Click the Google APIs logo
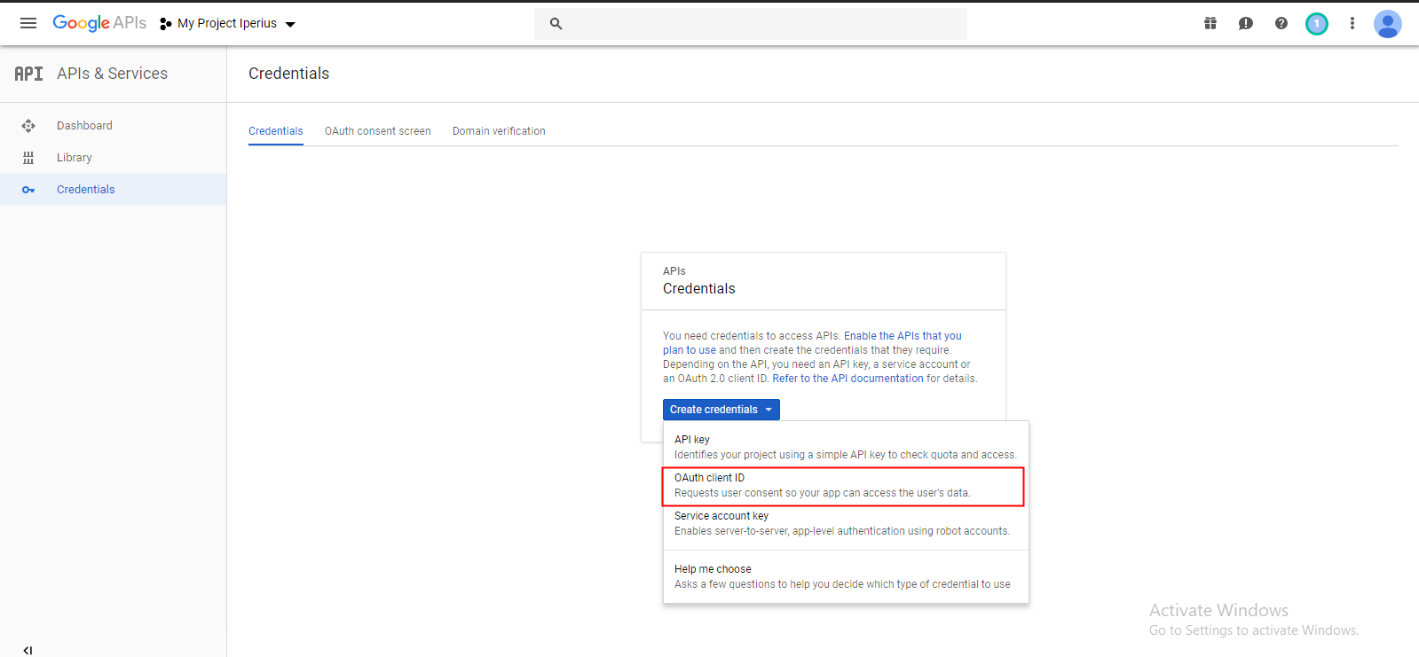 [99, 23]
